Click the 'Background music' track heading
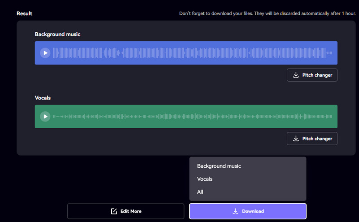The height and width of the screenshot is (222, 359). (57, 34)
